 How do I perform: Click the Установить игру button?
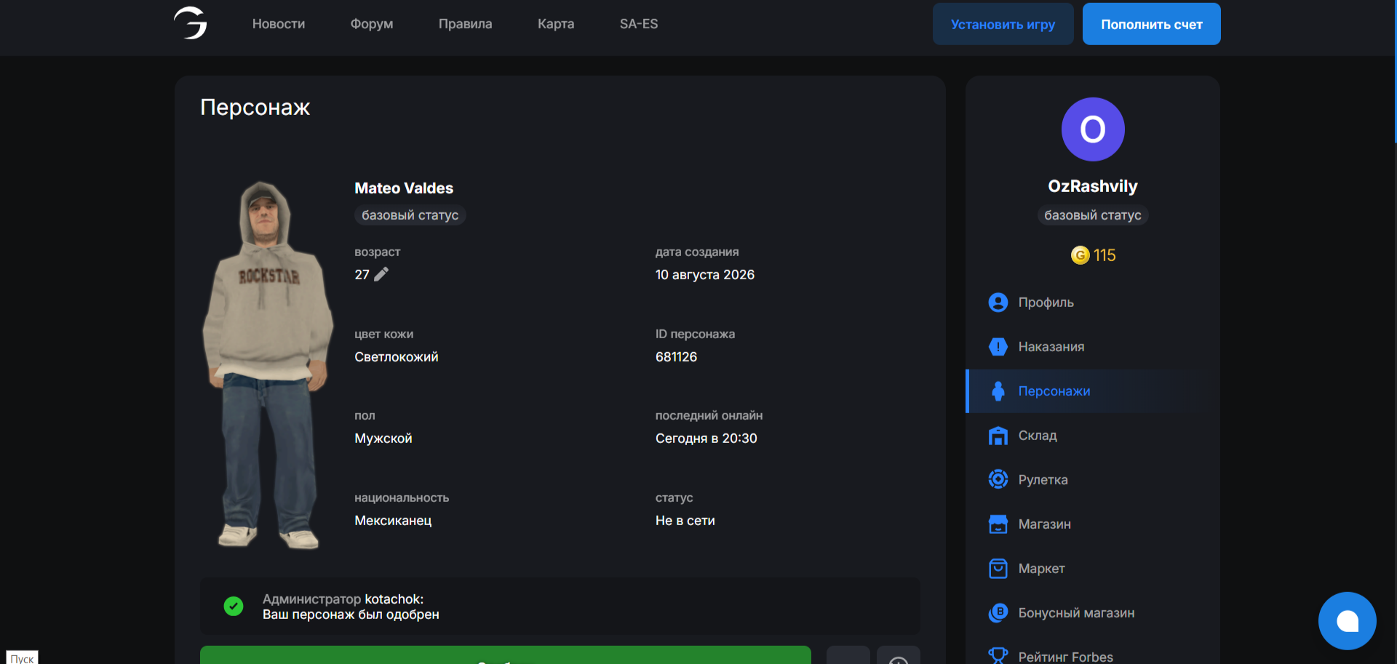click(1003, 24)
